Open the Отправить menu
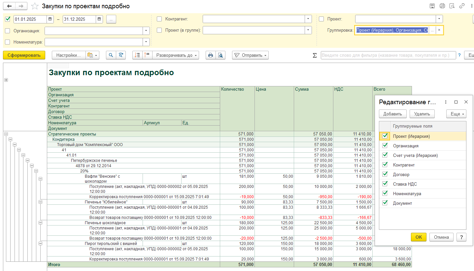474x271 pixels. coord(250,55)
